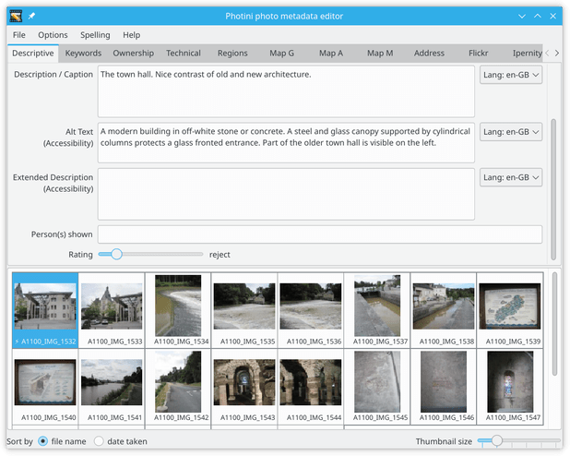The image size is (570, 456).
Task: Click the Thumbnail size slider handle
Action: [496, 440]
